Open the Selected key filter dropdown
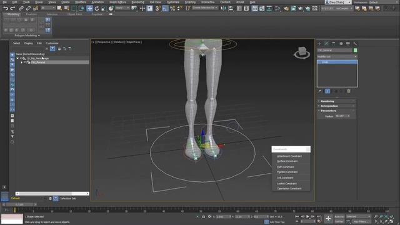The image size is (400, 225). pyautogui.click(x=358, y=217)
